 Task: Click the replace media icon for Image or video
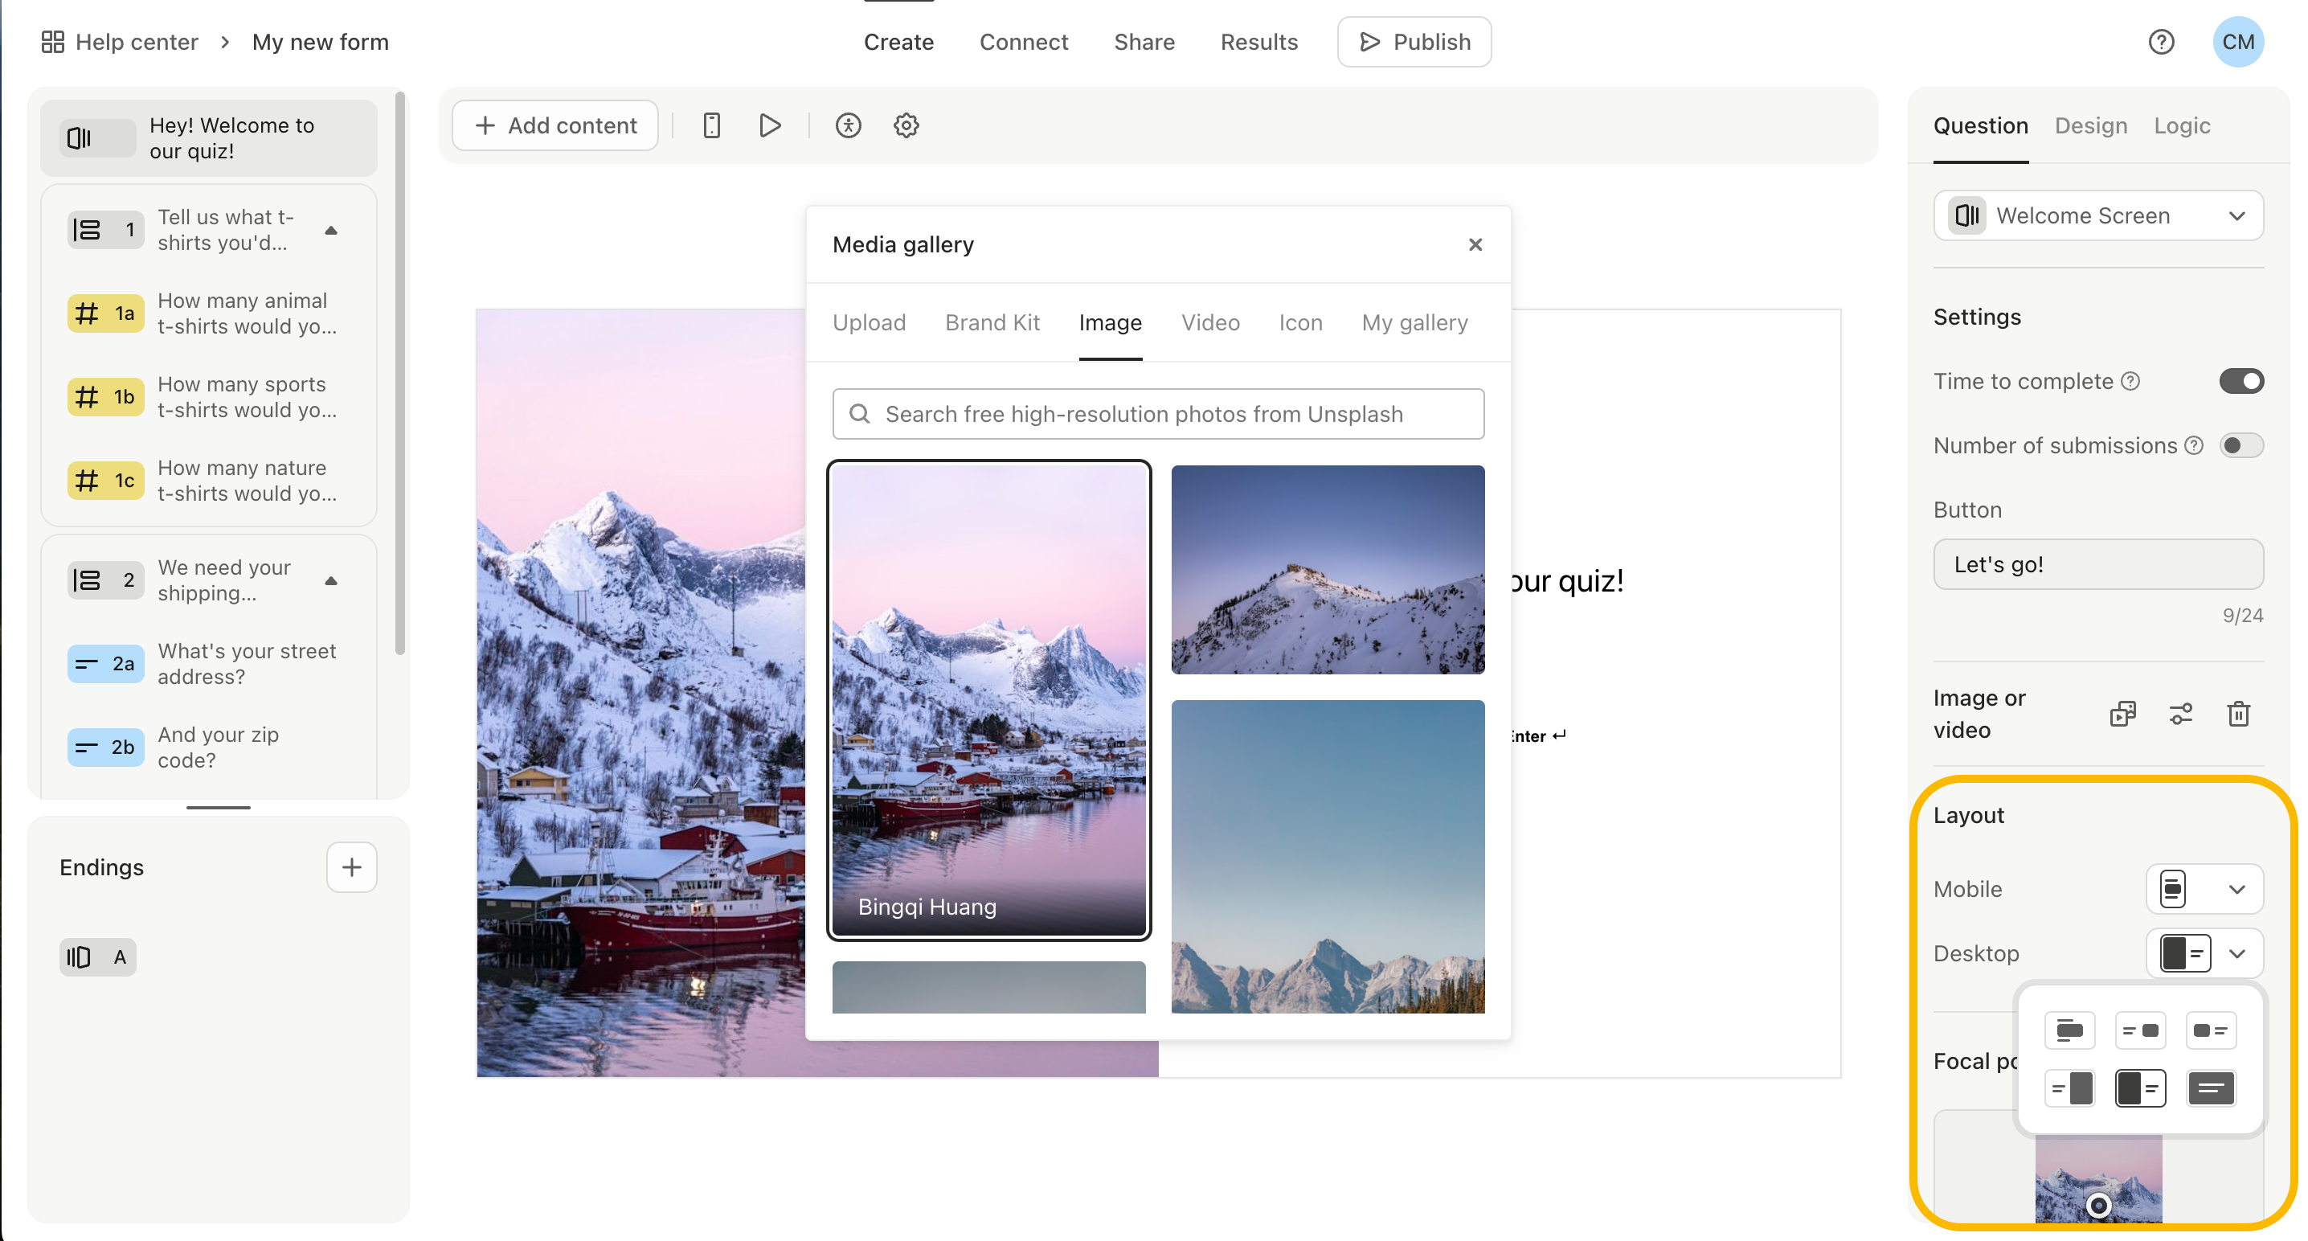tap(2122, 714)
